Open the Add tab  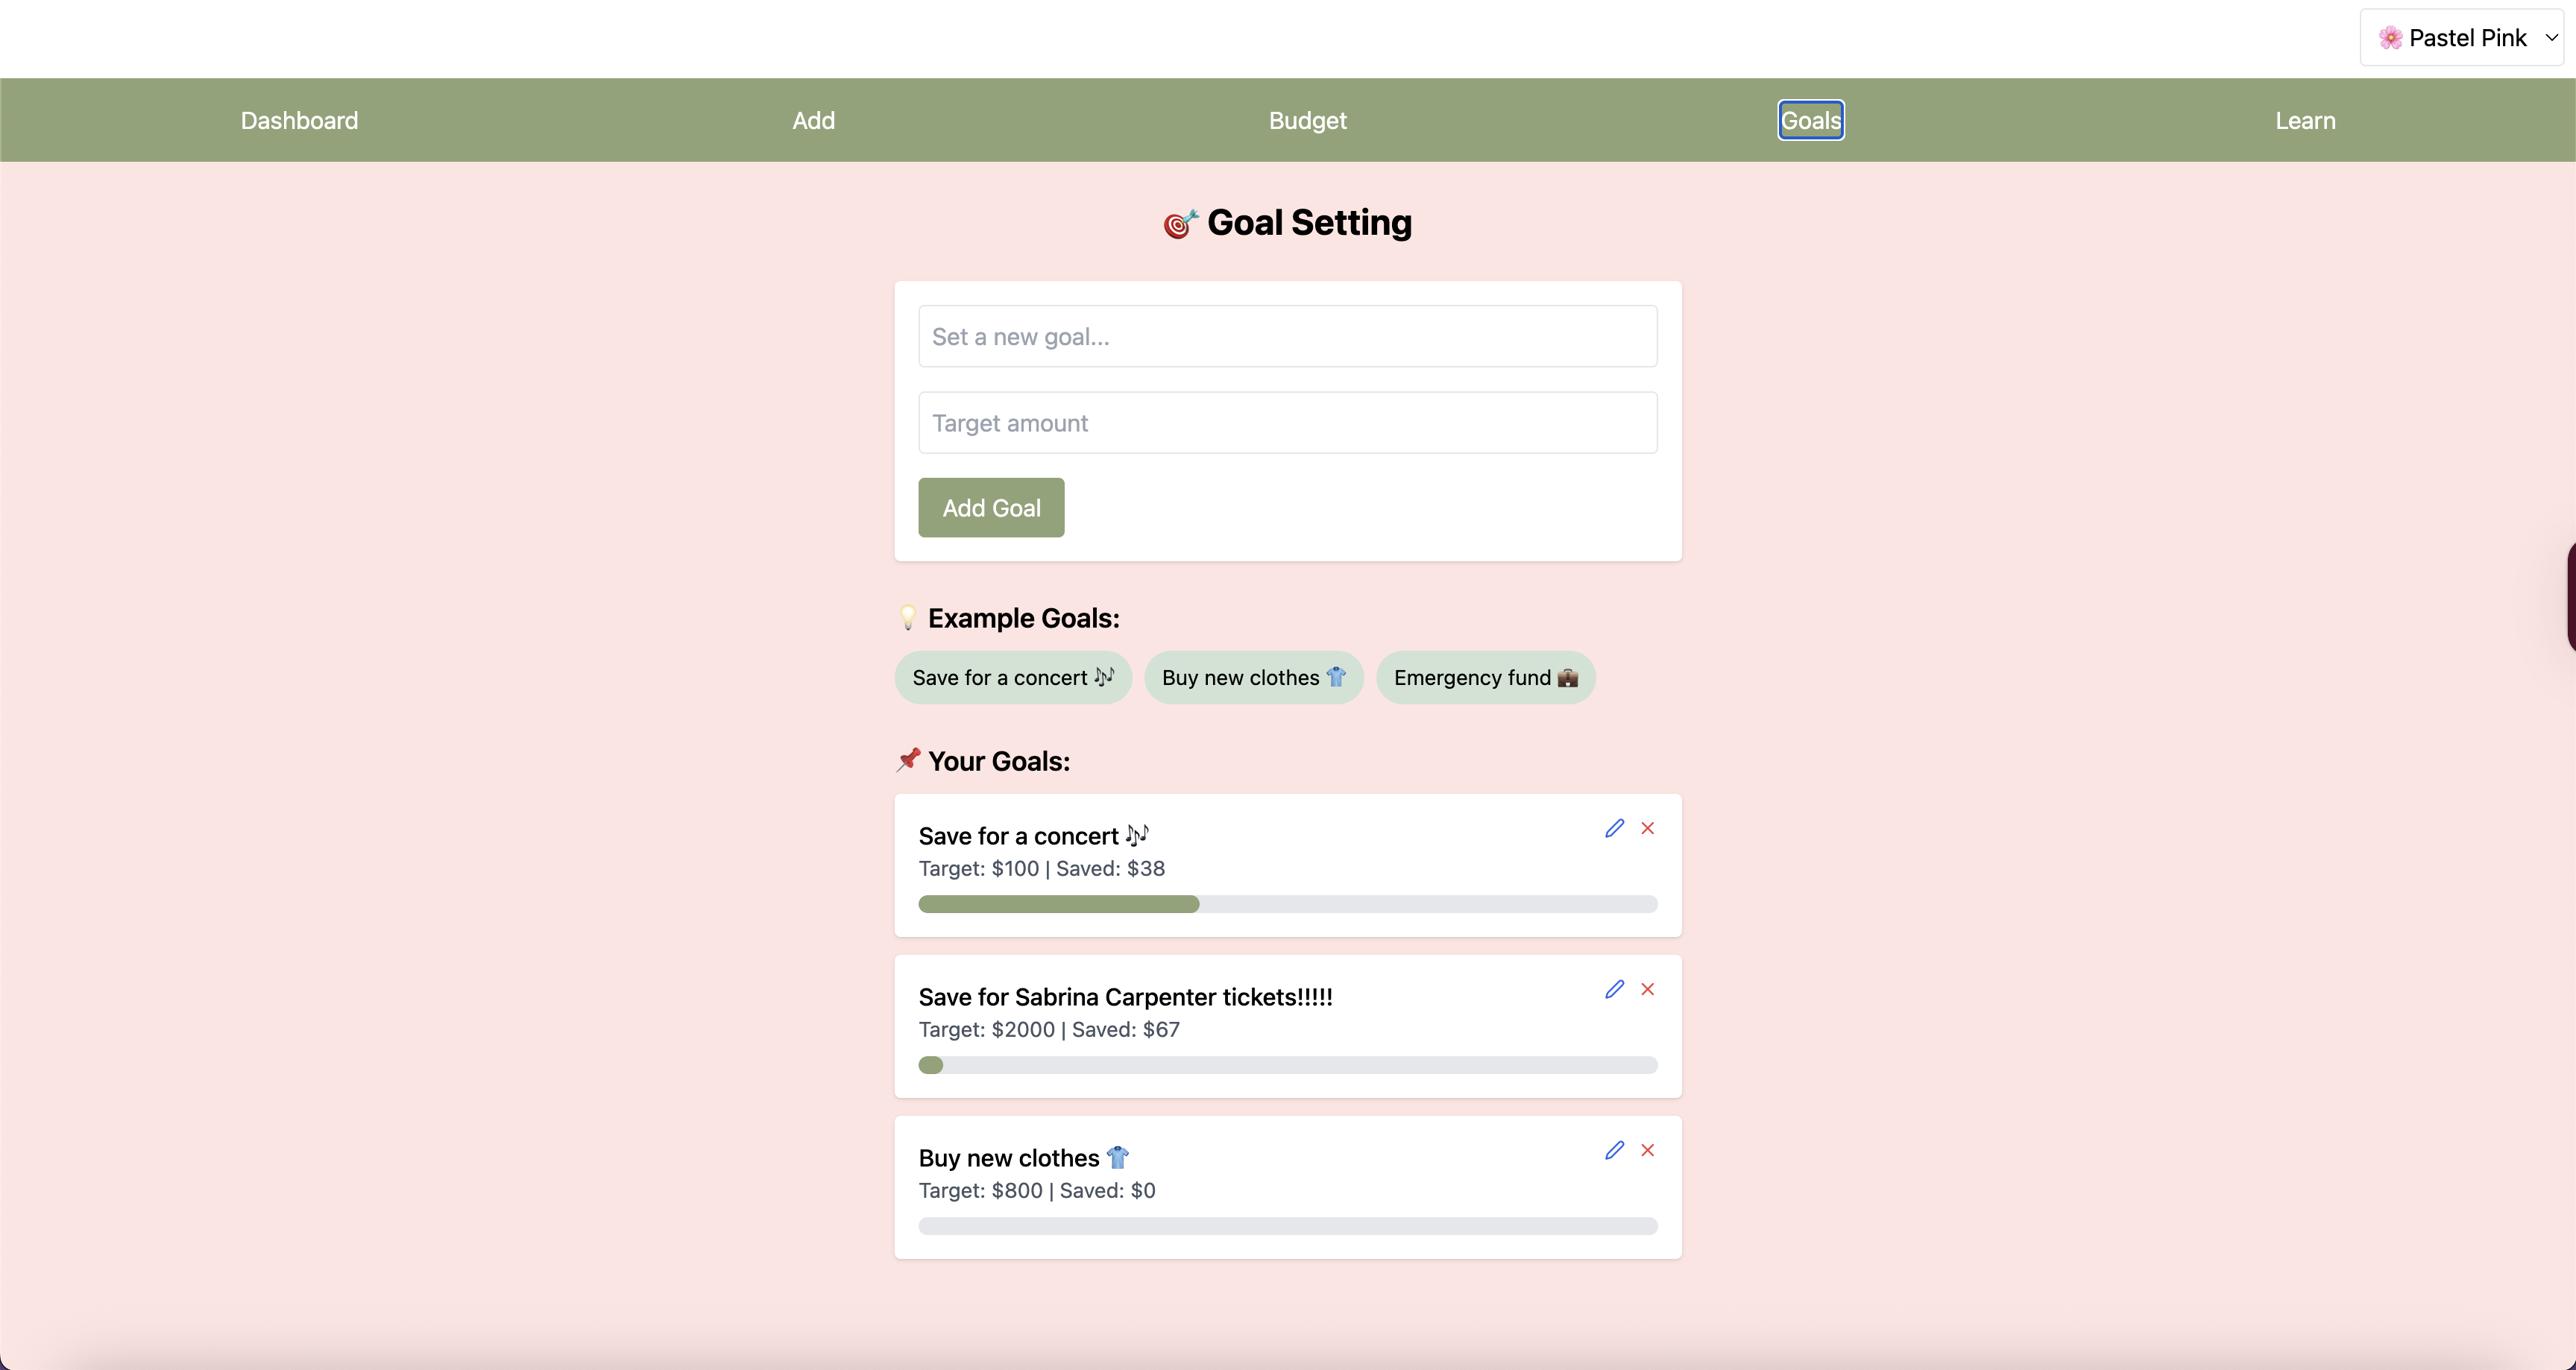[x=813, y=120]
